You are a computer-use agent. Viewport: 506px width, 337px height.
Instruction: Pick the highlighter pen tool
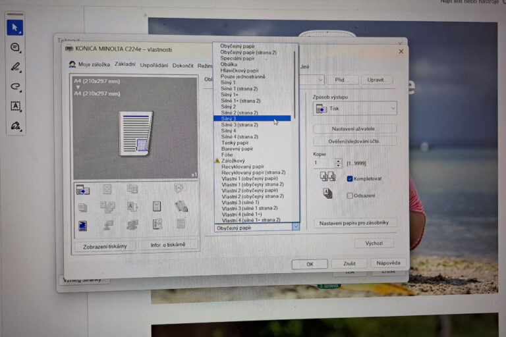14,66
